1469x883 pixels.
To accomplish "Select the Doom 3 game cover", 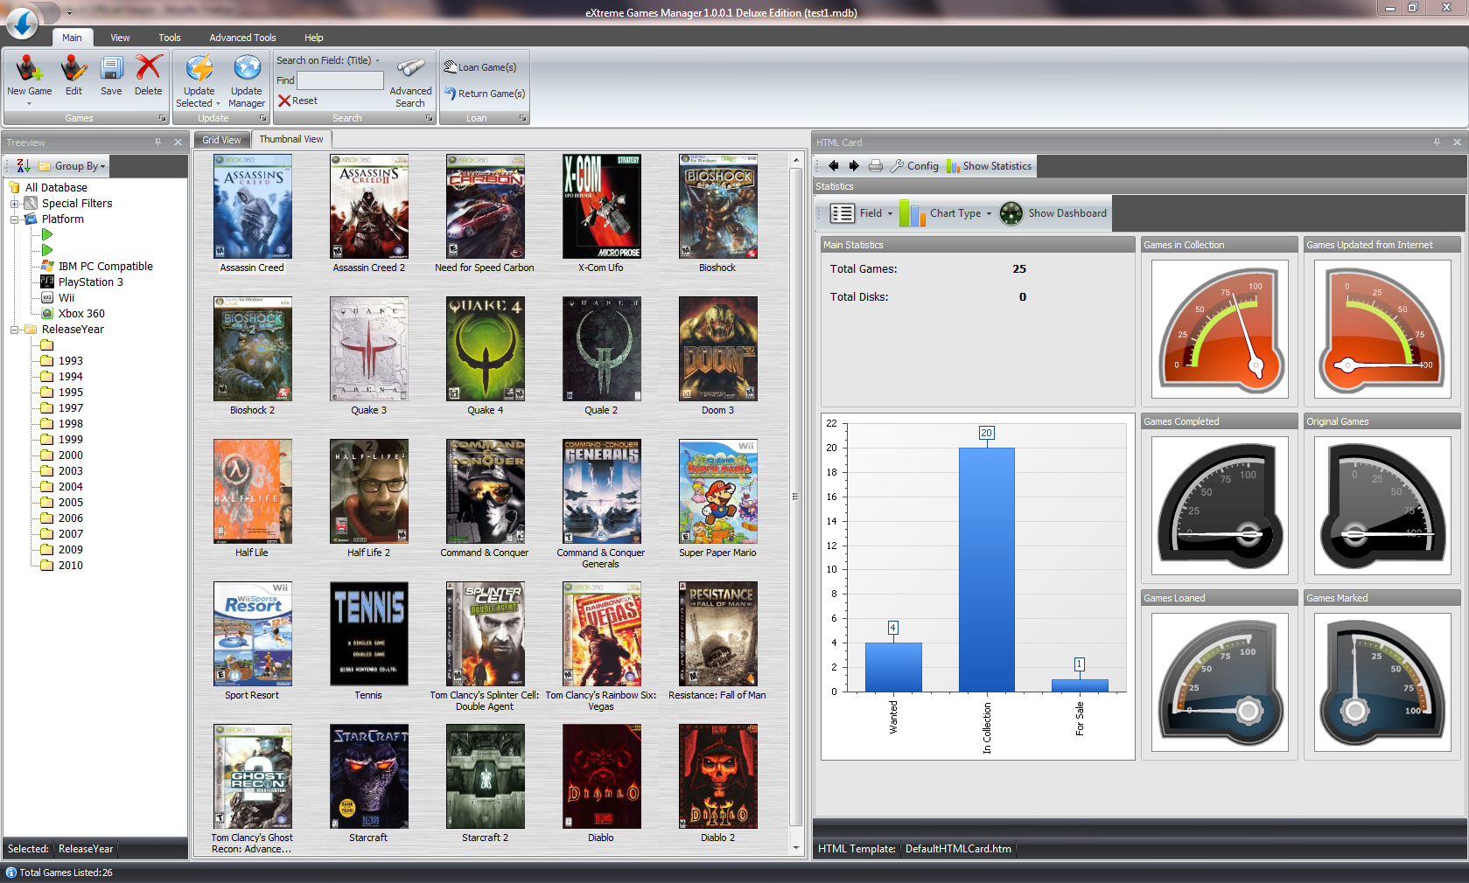I will point(717,349).
